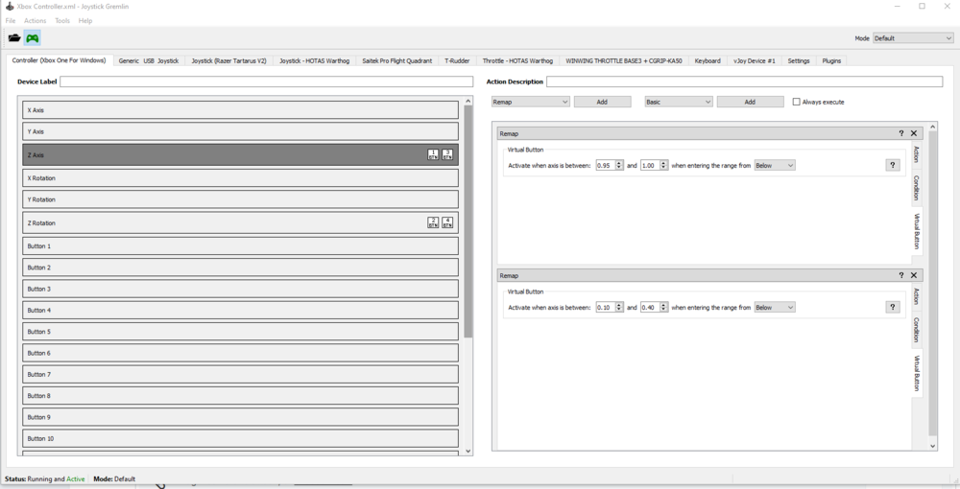Select the X Rotation input row
Screen dimensions: 960x489
(241, 178)
